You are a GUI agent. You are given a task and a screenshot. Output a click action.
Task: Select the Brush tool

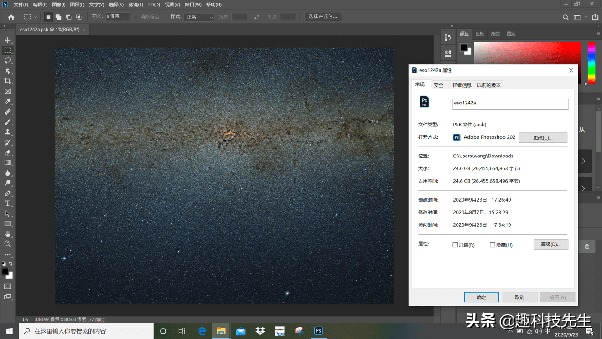coord(8,122)
